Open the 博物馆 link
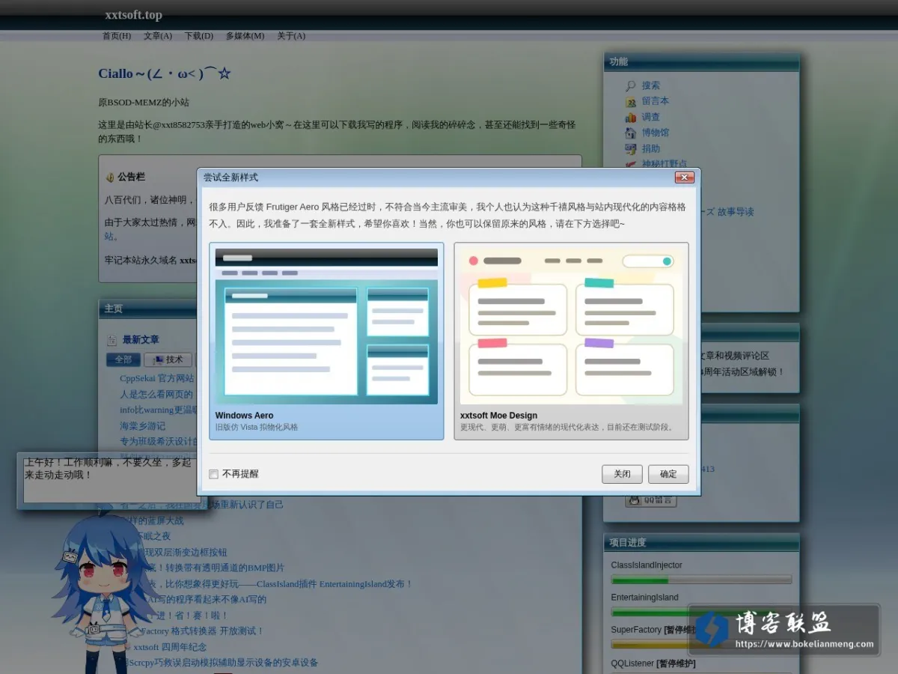The height and width of the screenshot is (674, 898). point(656,133)
